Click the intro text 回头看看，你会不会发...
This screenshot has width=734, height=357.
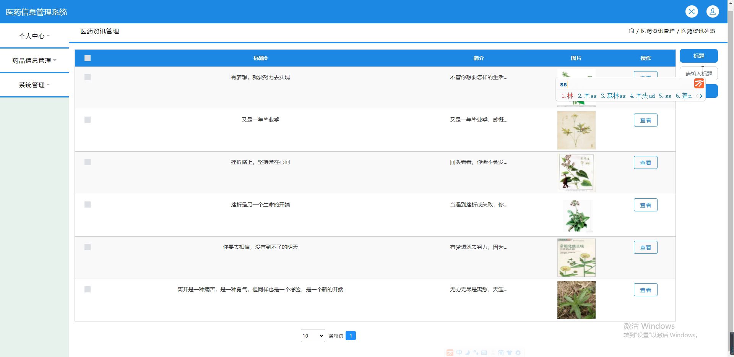click(x=479, y=162)
